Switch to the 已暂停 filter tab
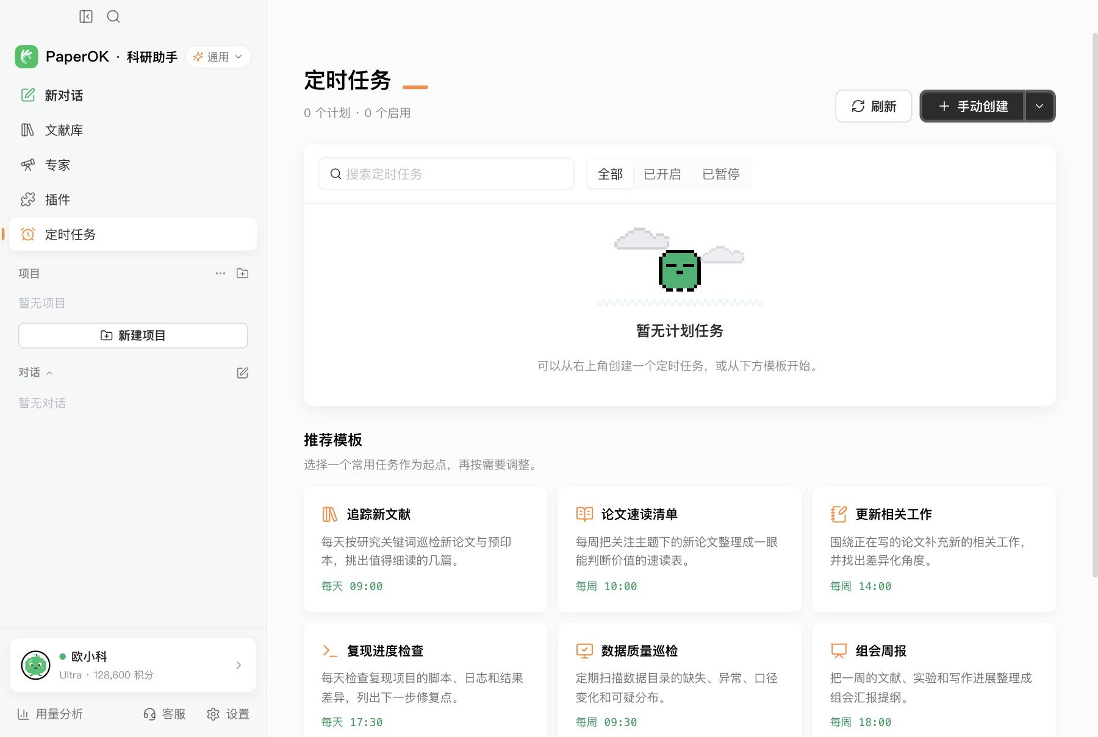1098x737 pixels. [721, 174]
